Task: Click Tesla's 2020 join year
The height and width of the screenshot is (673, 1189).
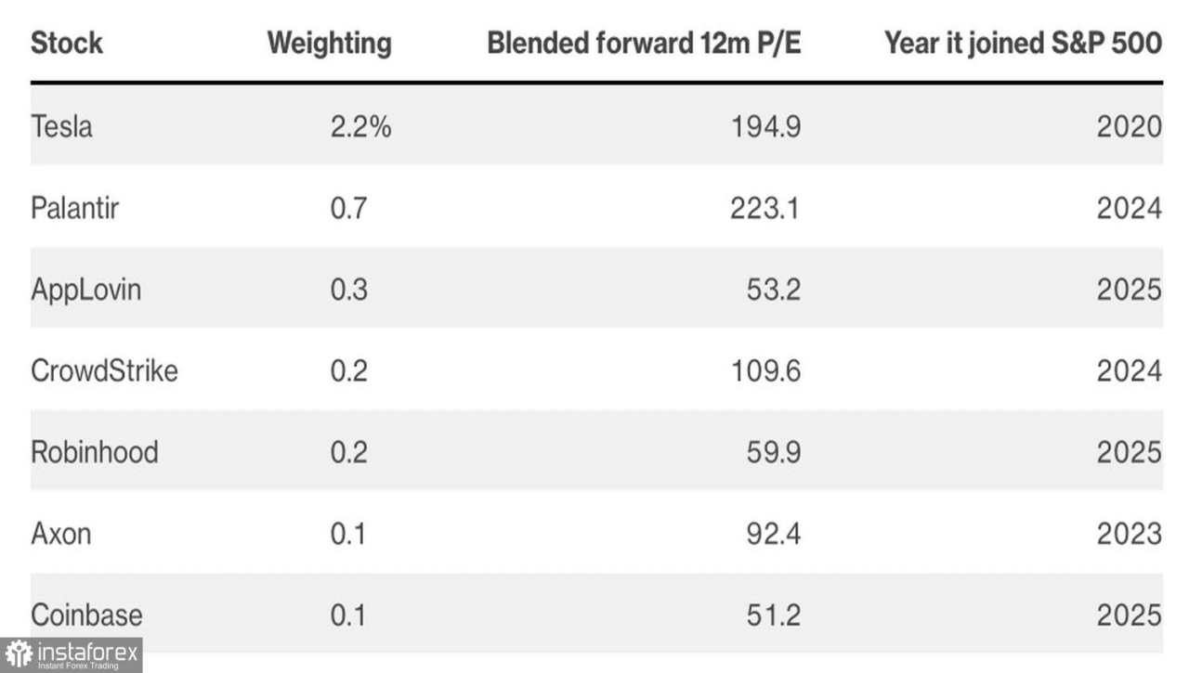Action: [1129, 125]
